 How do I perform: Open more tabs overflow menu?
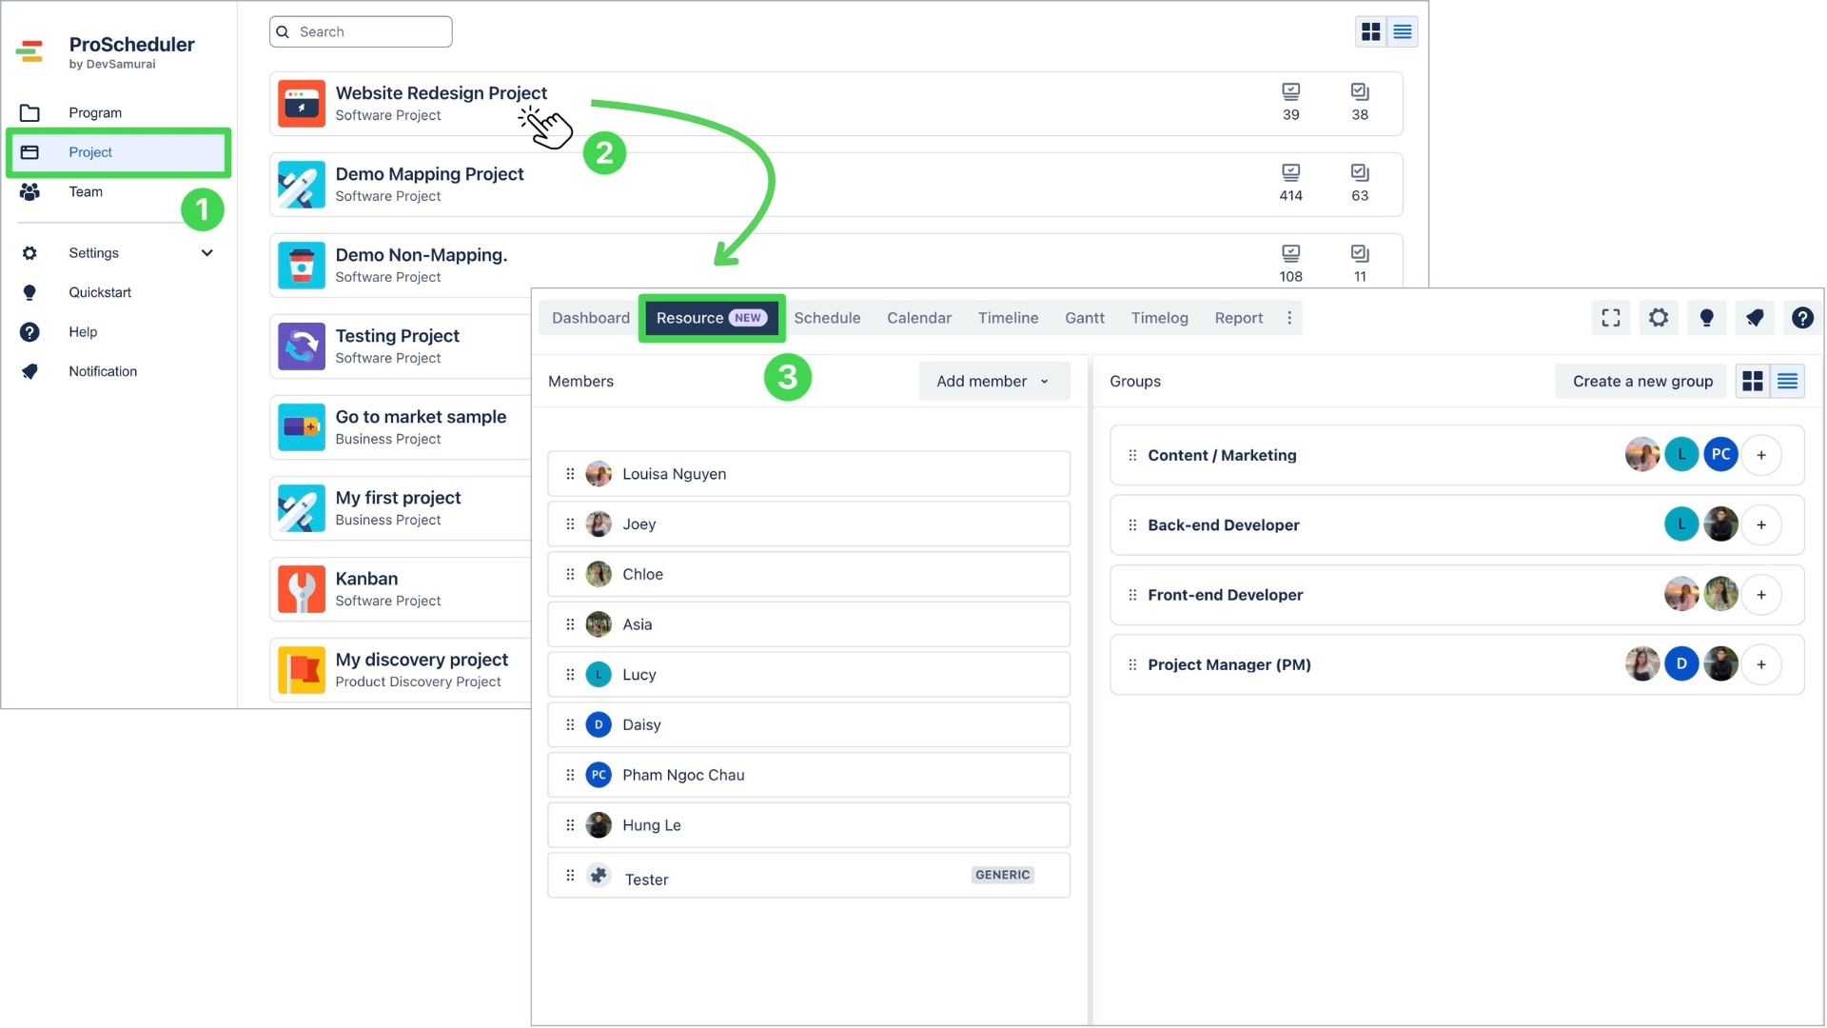tap(1289, 318)
